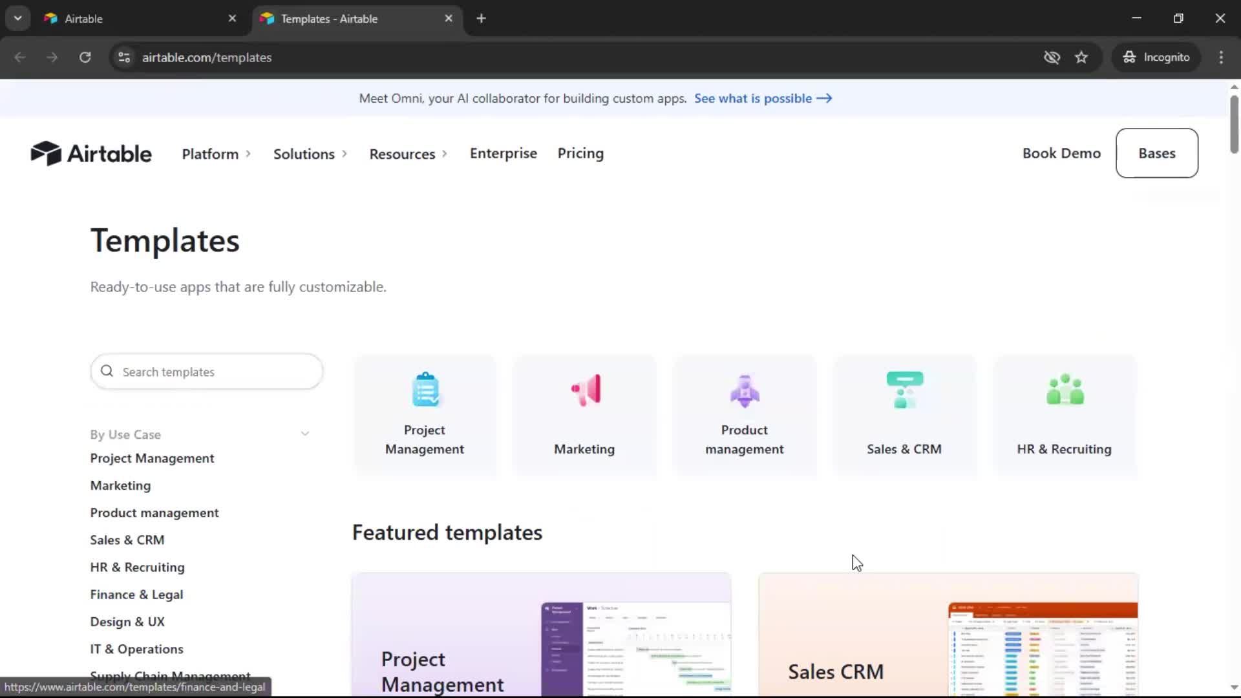Viewport: 1241px width, 698px height.
Task: Click the Sales & CRM category icon
Action: (x=905, y=390)
